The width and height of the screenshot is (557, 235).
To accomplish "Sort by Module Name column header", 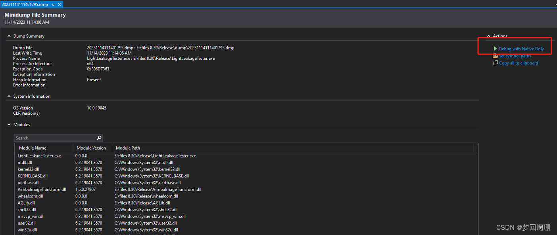I will (44, 148).
